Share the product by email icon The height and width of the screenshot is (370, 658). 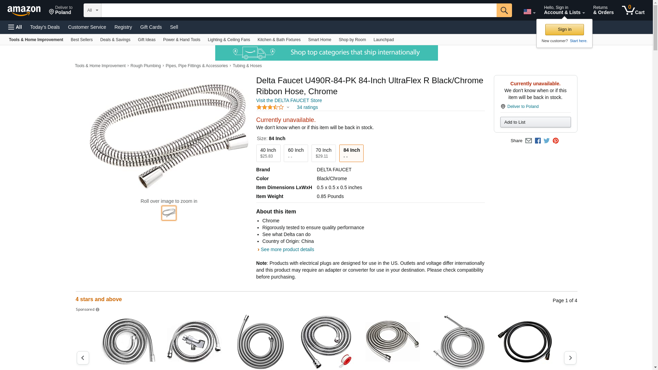click(x=528, y=141)
